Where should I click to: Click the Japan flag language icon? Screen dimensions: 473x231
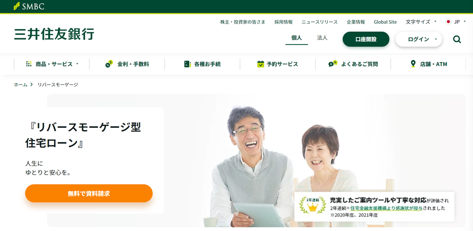click(448, 22)
